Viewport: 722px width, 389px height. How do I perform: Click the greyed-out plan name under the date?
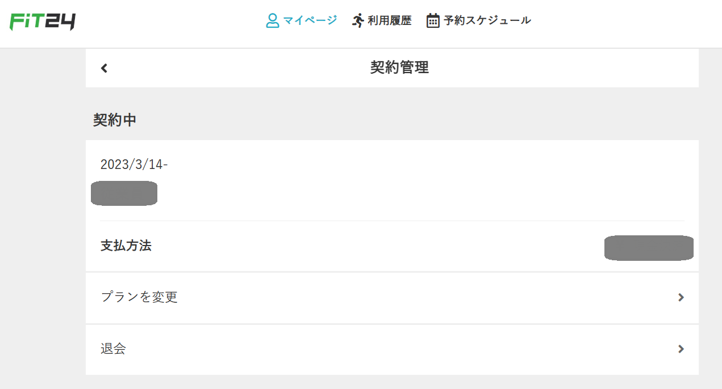click(124, 193)
